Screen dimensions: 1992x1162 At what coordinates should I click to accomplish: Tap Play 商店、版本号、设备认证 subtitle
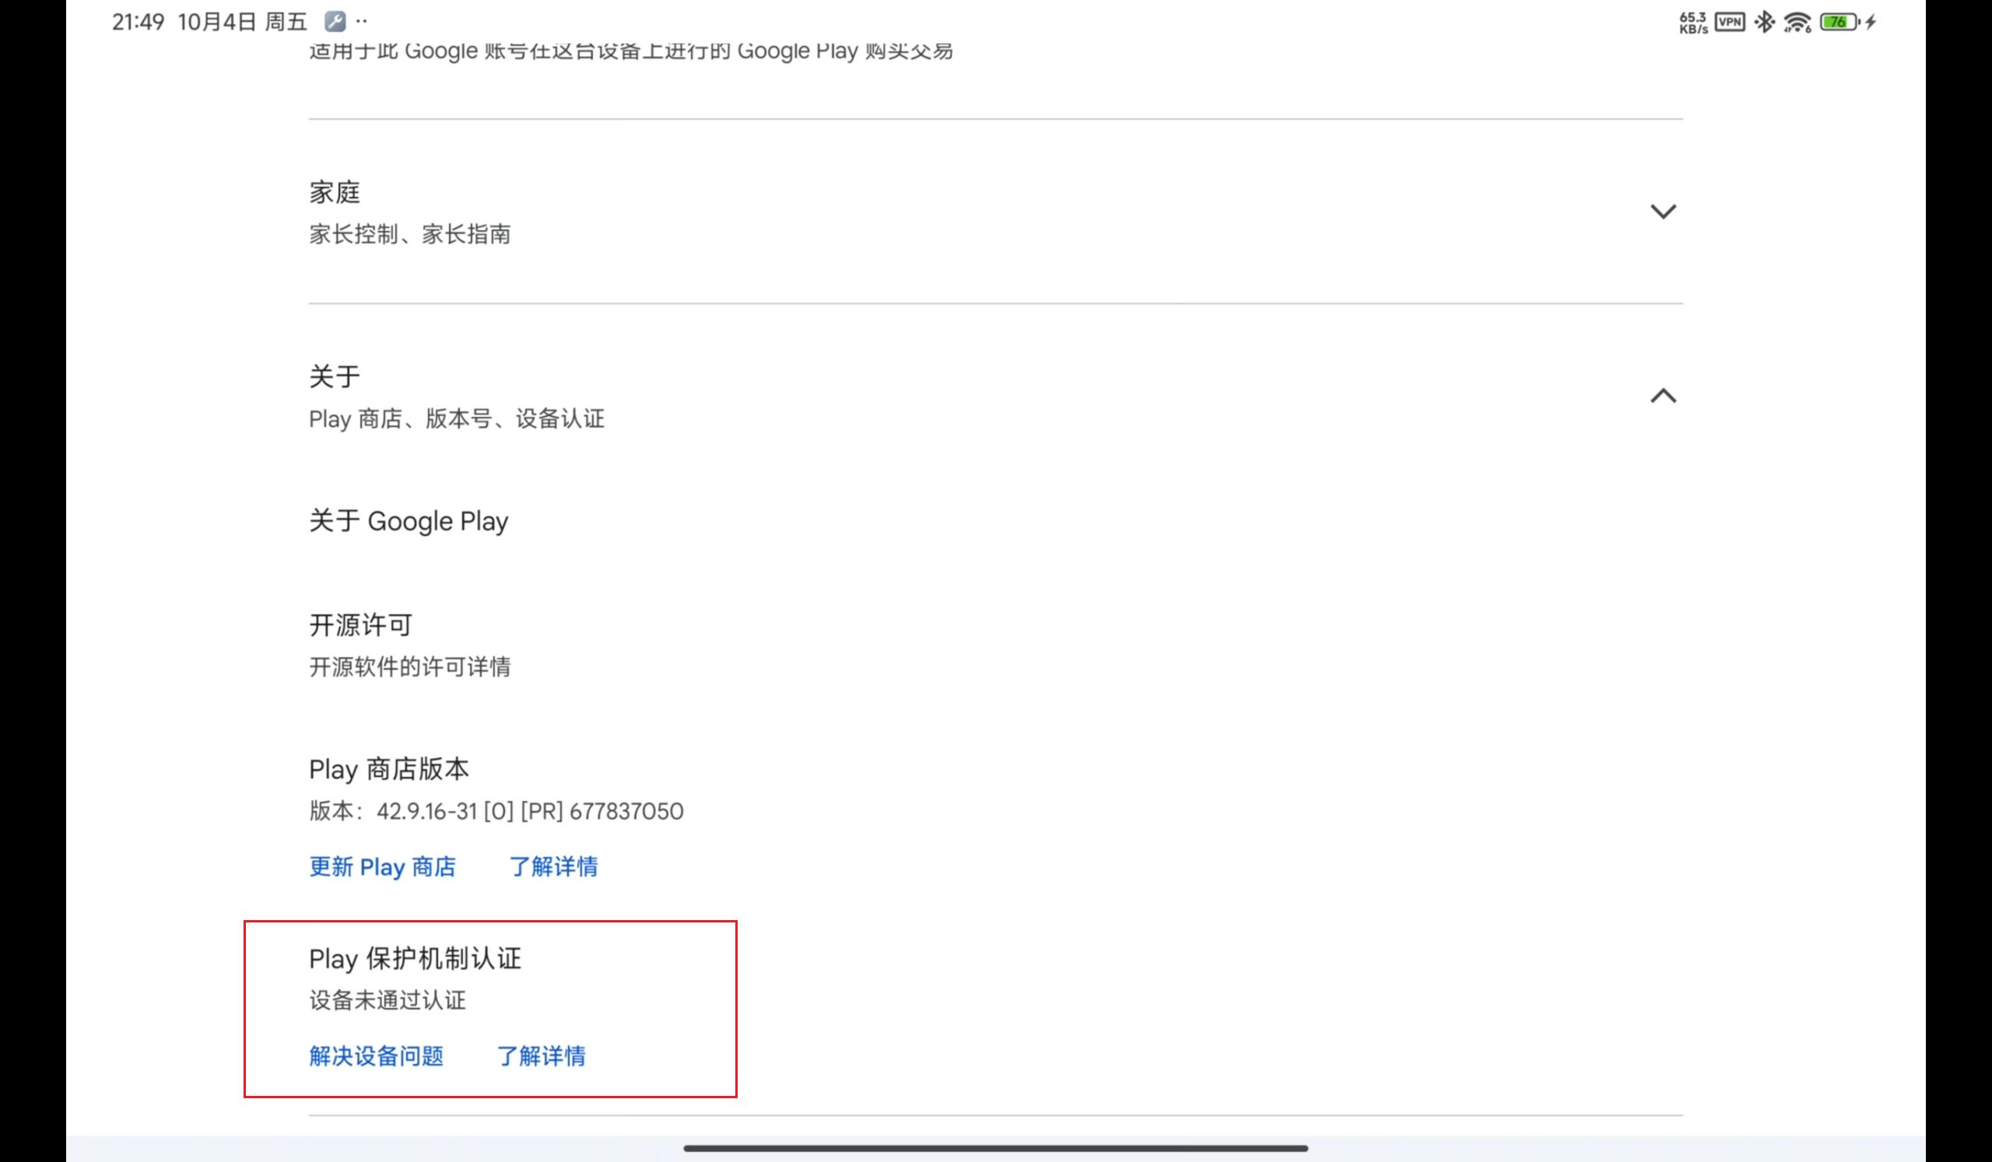click(456, 418)
